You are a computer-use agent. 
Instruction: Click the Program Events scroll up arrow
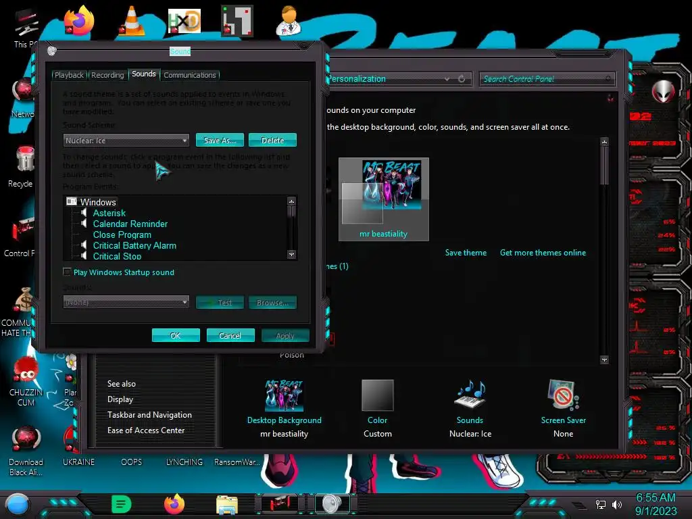click(x=291, y=201)
